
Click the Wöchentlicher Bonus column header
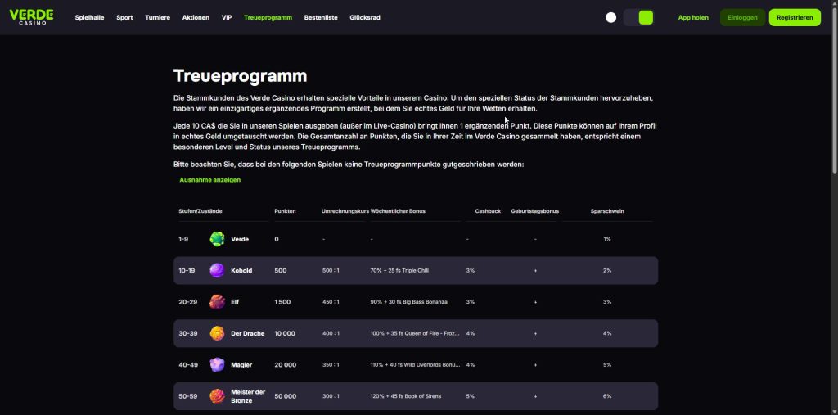pos(398,211)
